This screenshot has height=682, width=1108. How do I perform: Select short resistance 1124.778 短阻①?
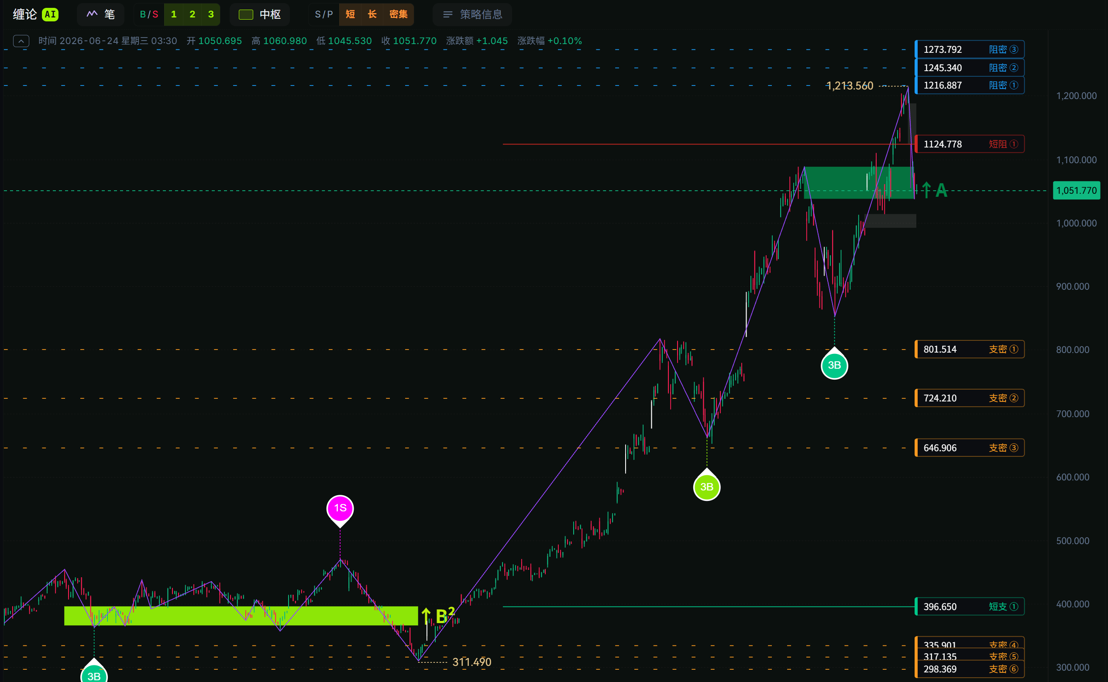click(x=970, y=144)
